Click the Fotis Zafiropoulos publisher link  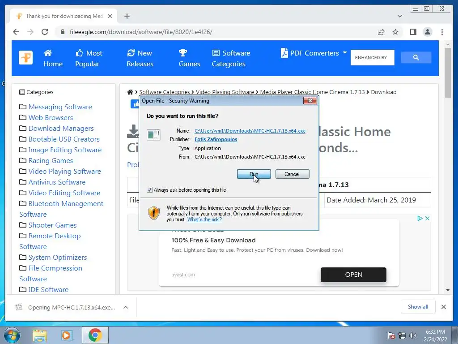point(216,139)
